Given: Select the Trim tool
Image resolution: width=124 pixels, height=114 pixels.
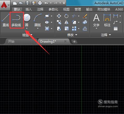Looking at the screenshot, I should [74, 16].
